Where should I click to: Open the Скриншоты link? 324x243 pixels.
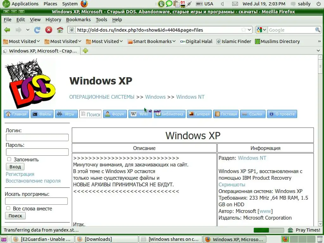coord(232,184)
